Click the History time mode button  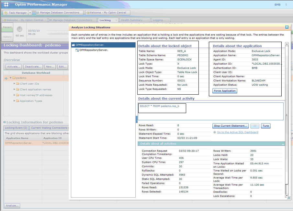[7, 37]
